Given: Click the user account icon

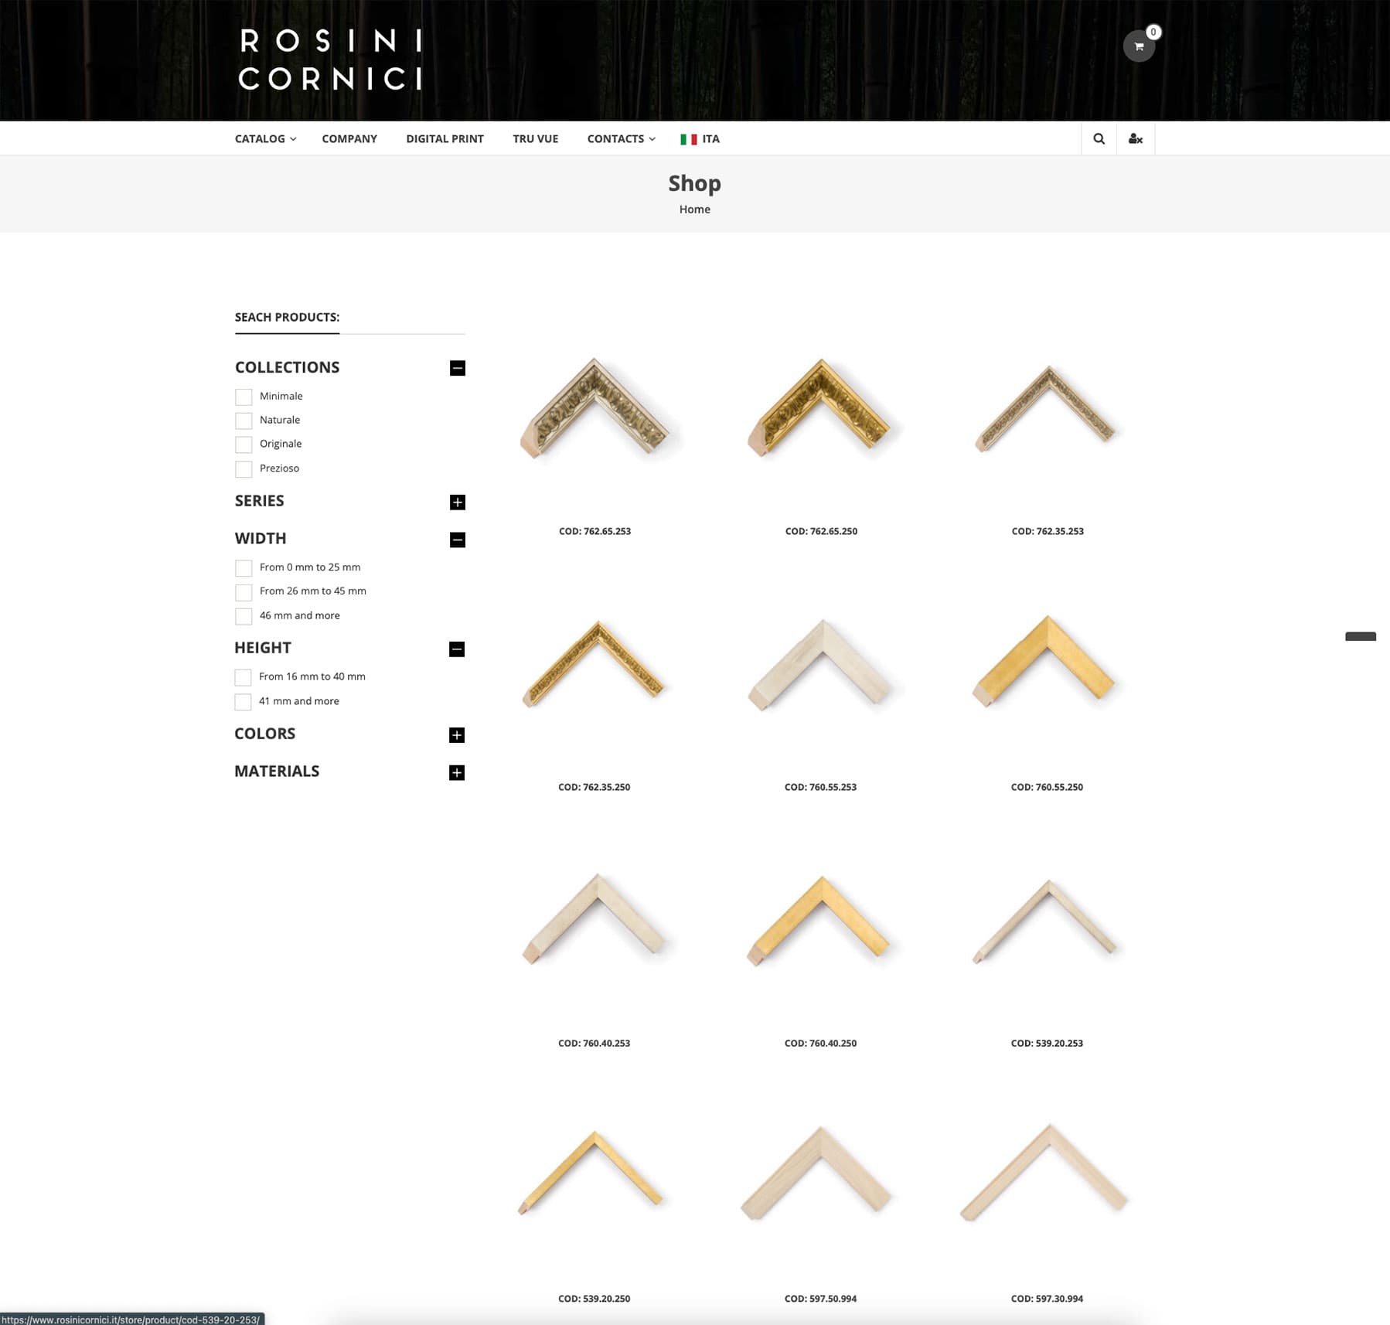Looking at the screenshot, I should pos(1135,139).
